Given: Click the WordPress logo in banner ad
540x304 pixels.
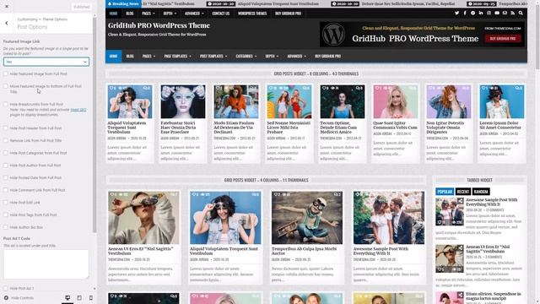Looking at the screenshot, I should coord(333,34).
